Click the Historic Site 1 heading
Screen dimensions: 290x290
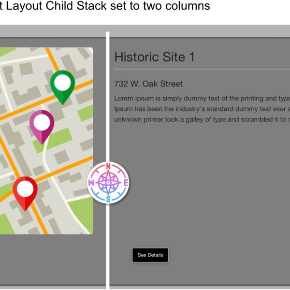coord(154,57)
